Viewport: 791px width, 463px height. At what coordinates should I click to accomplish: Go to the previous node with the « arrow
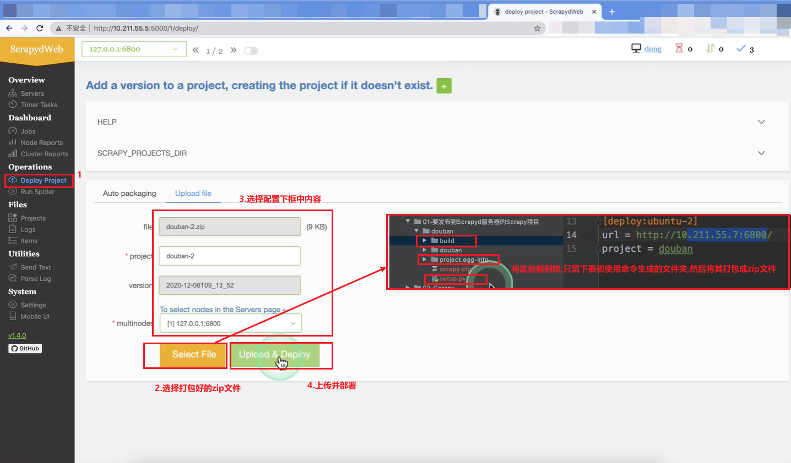[196, 50]
